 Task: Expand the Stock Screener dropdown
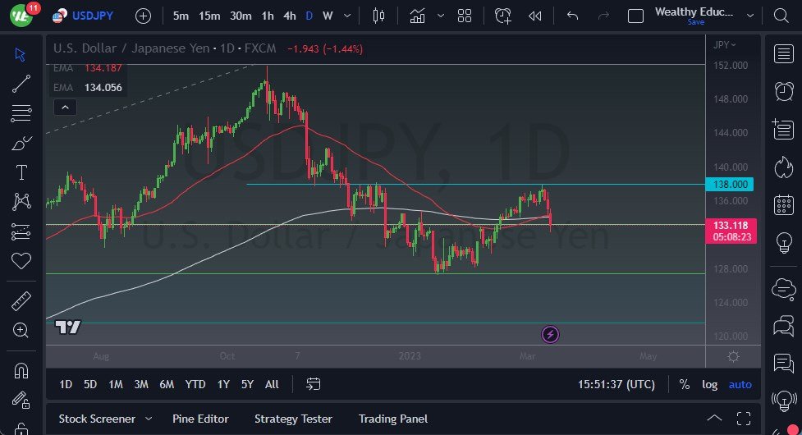149,419
